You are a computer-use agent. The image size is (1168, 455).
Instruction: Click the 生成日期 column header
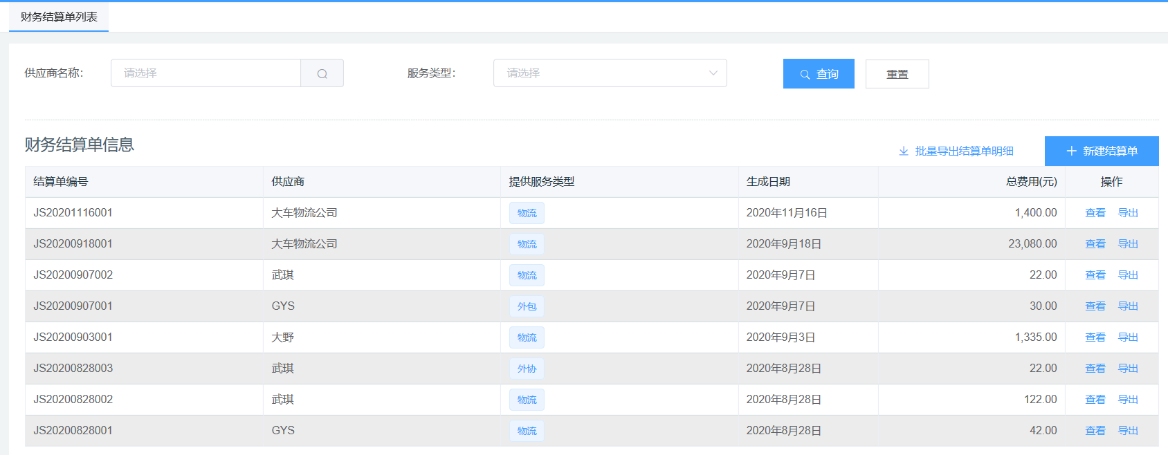[x=768, y=182]
